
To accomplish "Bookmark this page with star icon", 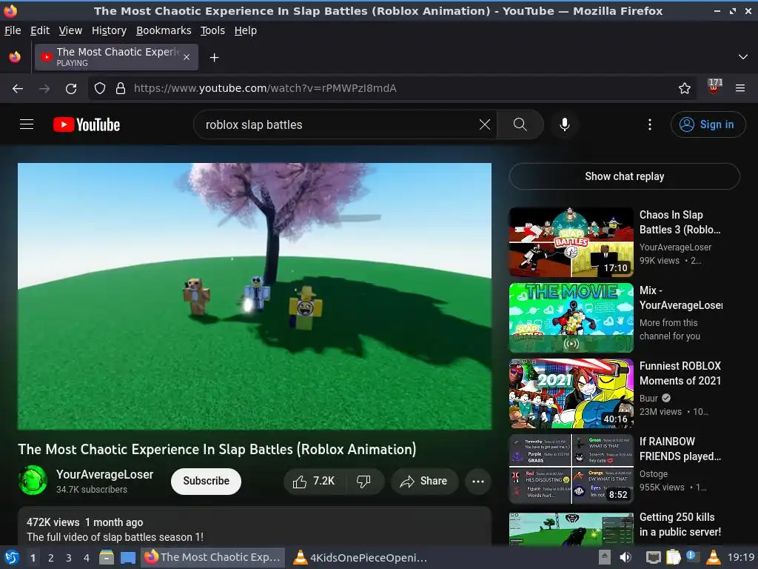I will (x=685, y=88).
